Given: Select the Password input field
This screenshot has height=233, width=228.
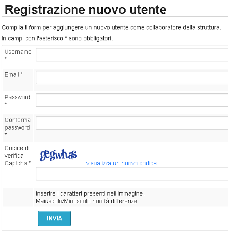Looking at the screenshot, I should tap(132, 100).
